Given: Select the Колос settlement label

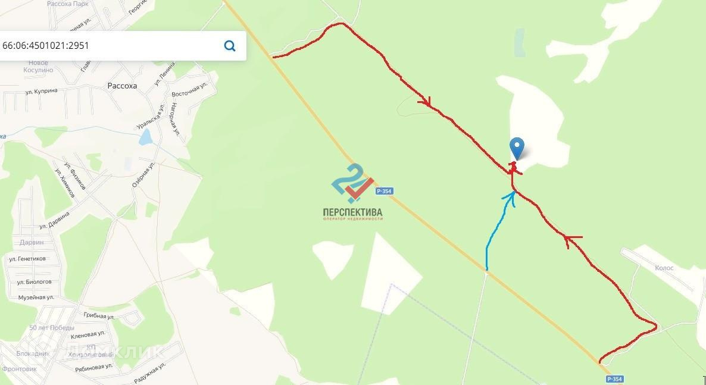Looking at the screenshot, I should [x=664, y=268].
